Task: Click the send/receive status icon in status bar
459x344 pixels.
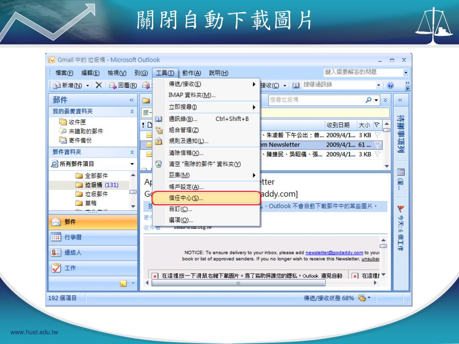Action: coord(362,298)
